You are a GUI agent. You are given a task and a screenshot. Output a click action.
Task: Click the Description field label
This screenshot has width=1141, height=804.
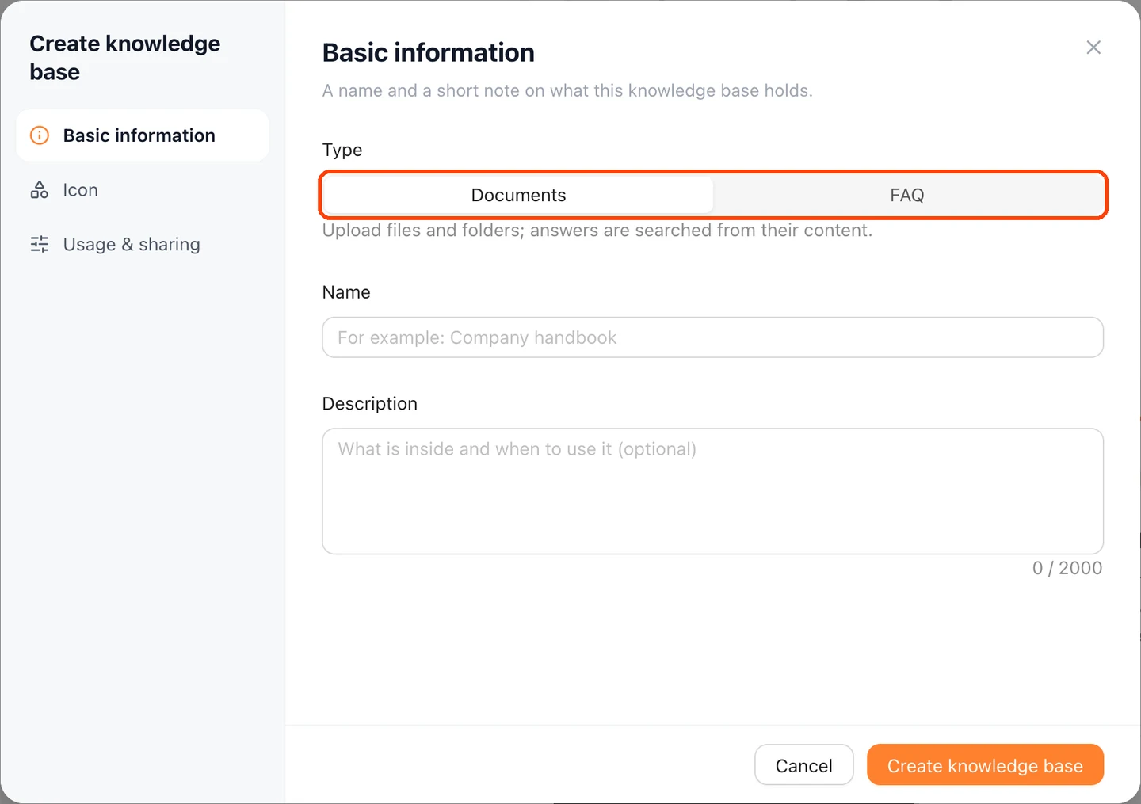(370, 404)
